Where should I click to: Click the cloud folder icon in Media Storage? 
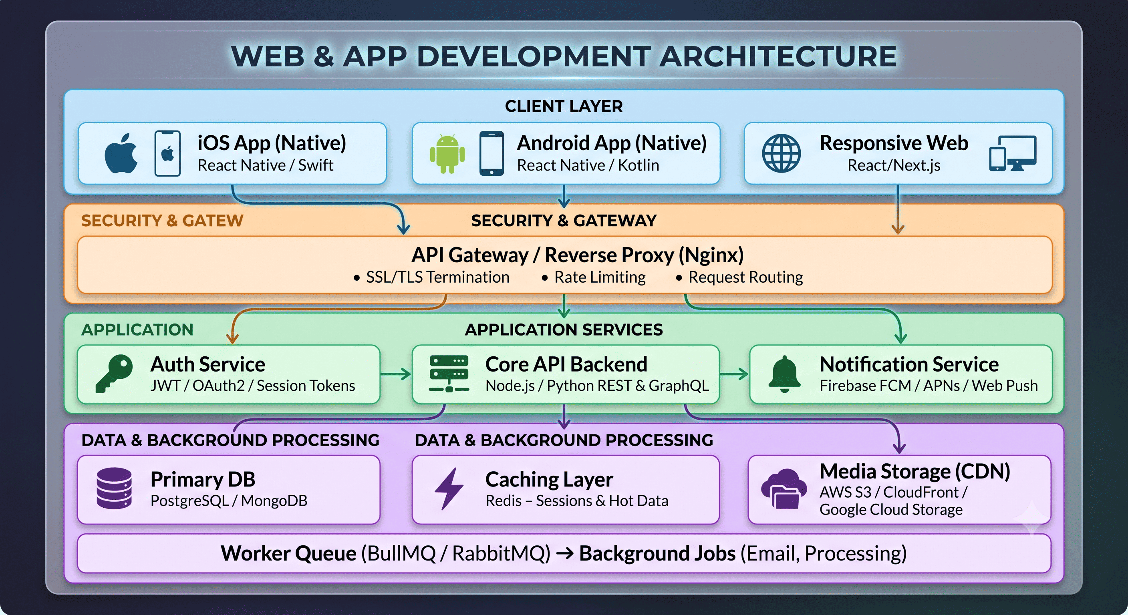[x=784, y=488]
